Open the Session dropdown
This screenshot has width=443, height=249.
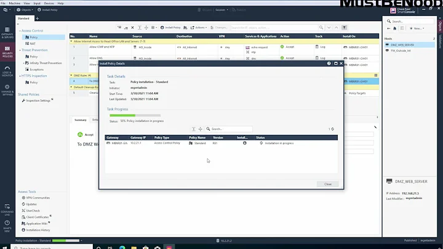point(221,10)
